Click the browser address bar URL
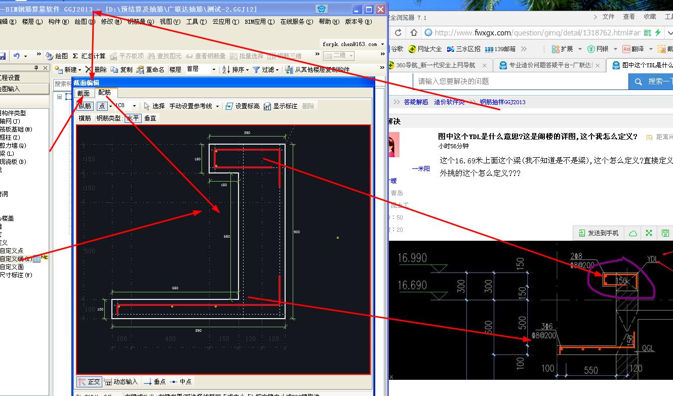This screenshot has height=396, width=673. [537, 32]
